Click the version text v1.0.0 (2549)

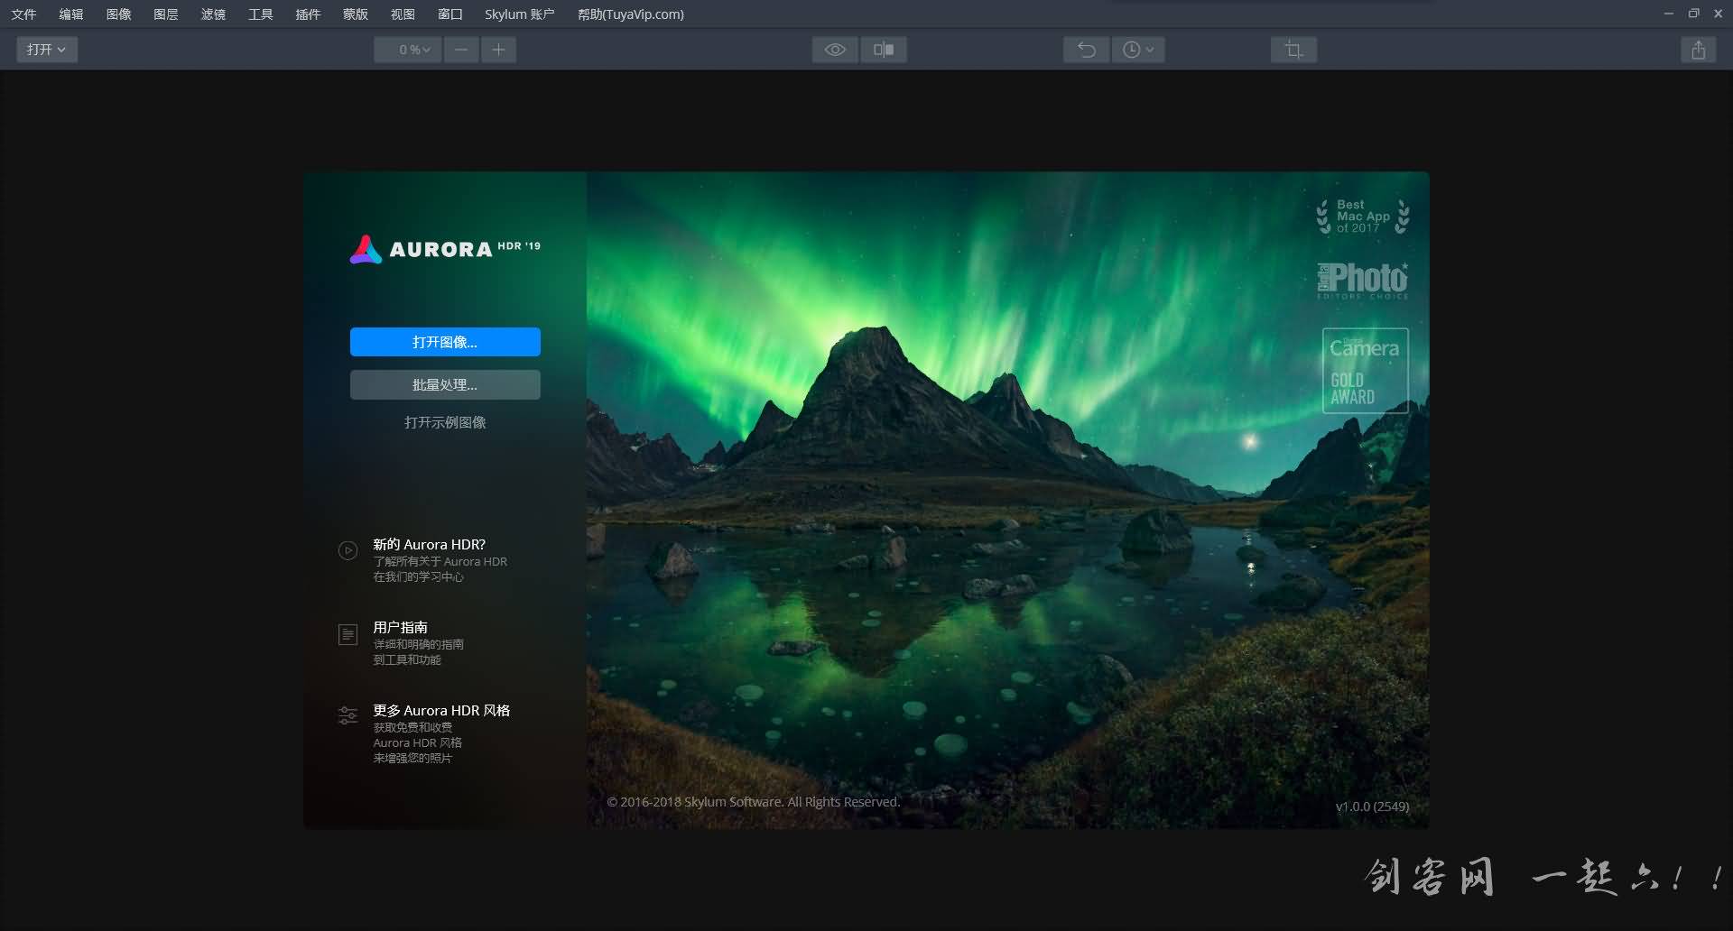1372,807
